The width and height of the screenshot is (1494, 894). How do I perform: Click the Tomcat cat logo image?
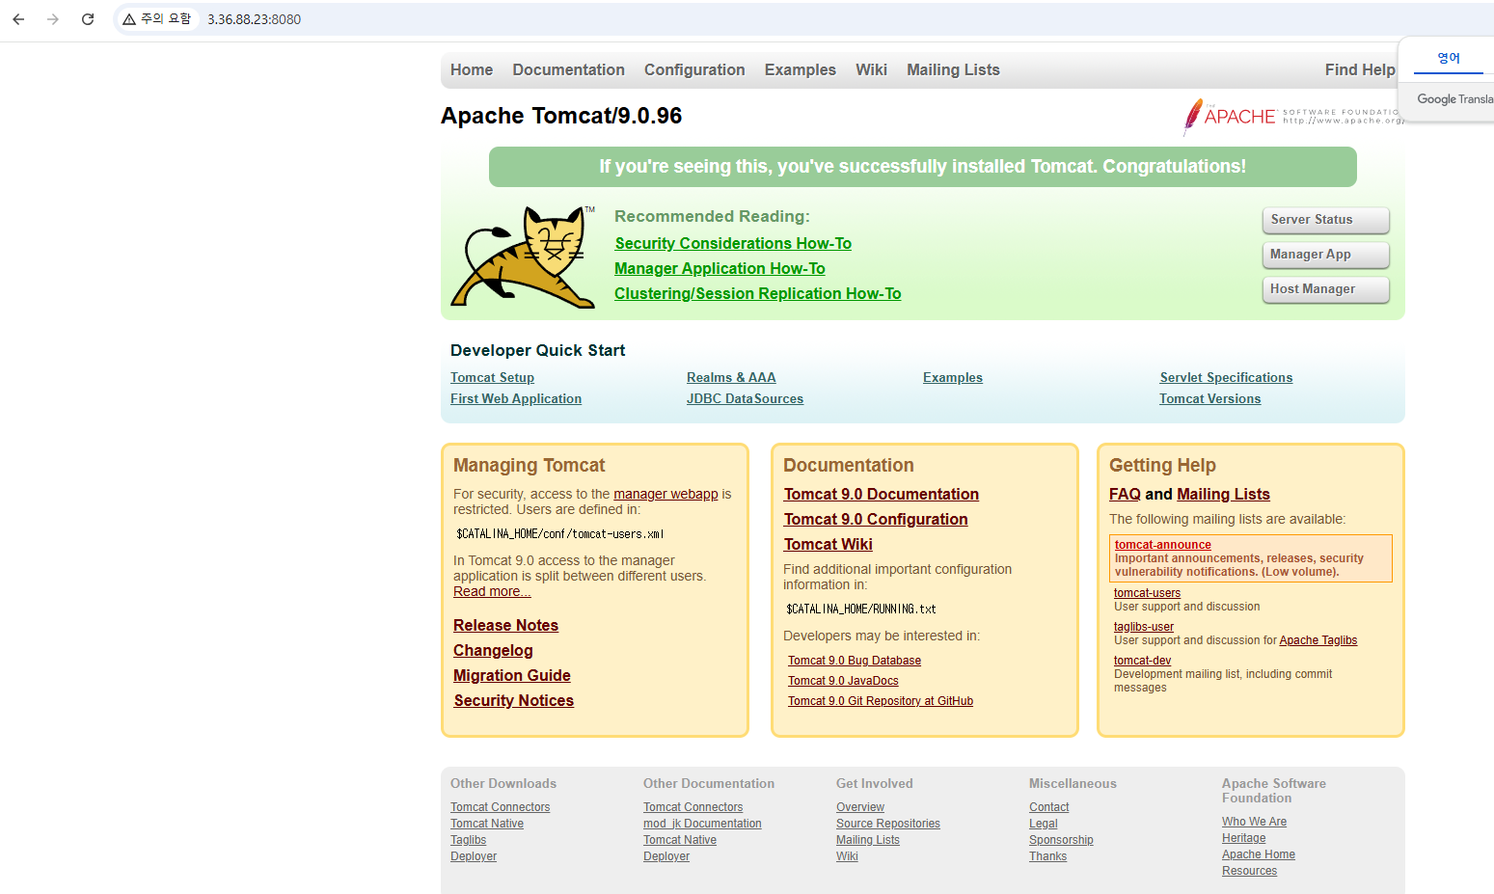[x=523, y=257]
